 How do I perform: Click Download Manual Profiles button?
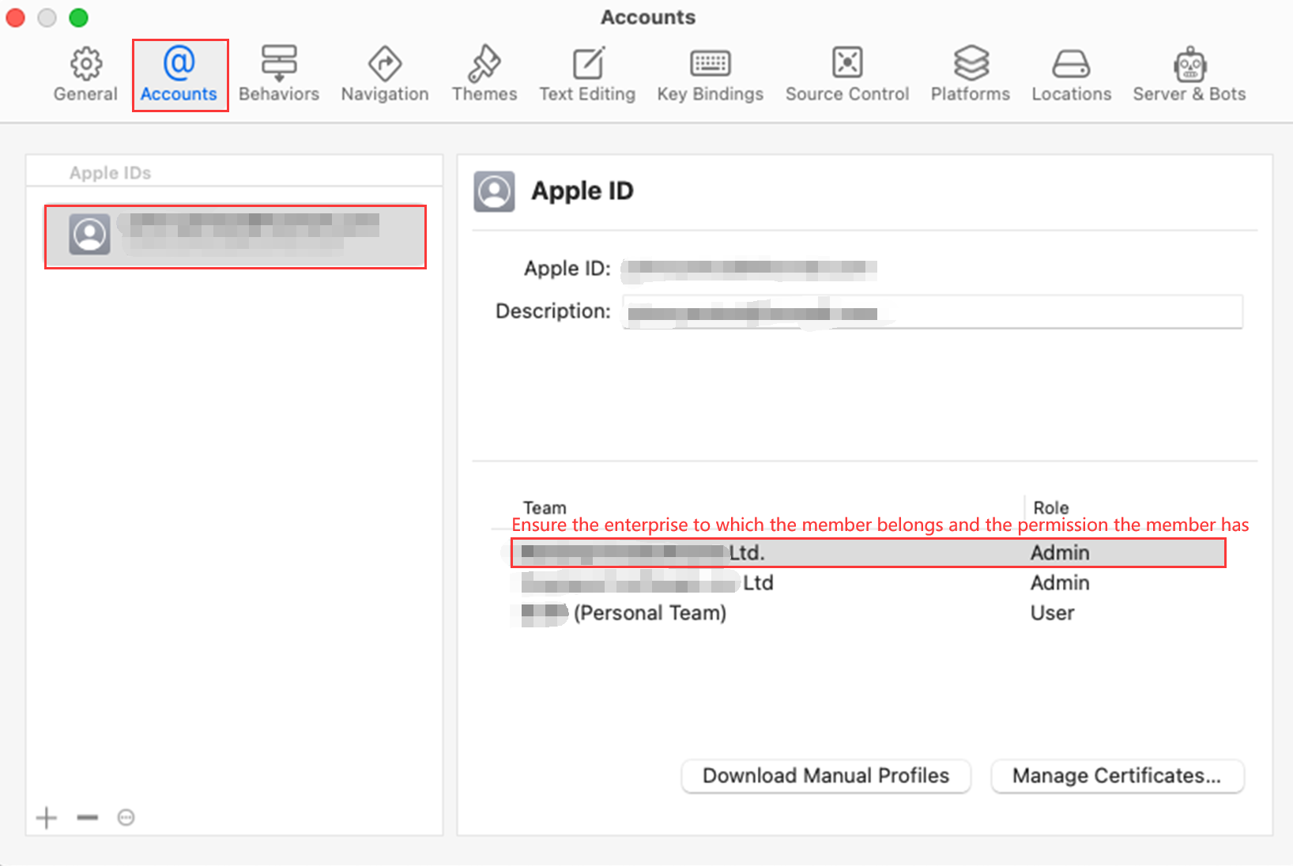825,775
